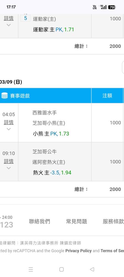Expand the chevron under 04:05 詳情
Image resolution: width=124 pixels, height=277 pixels.
[x=9, y=129]
